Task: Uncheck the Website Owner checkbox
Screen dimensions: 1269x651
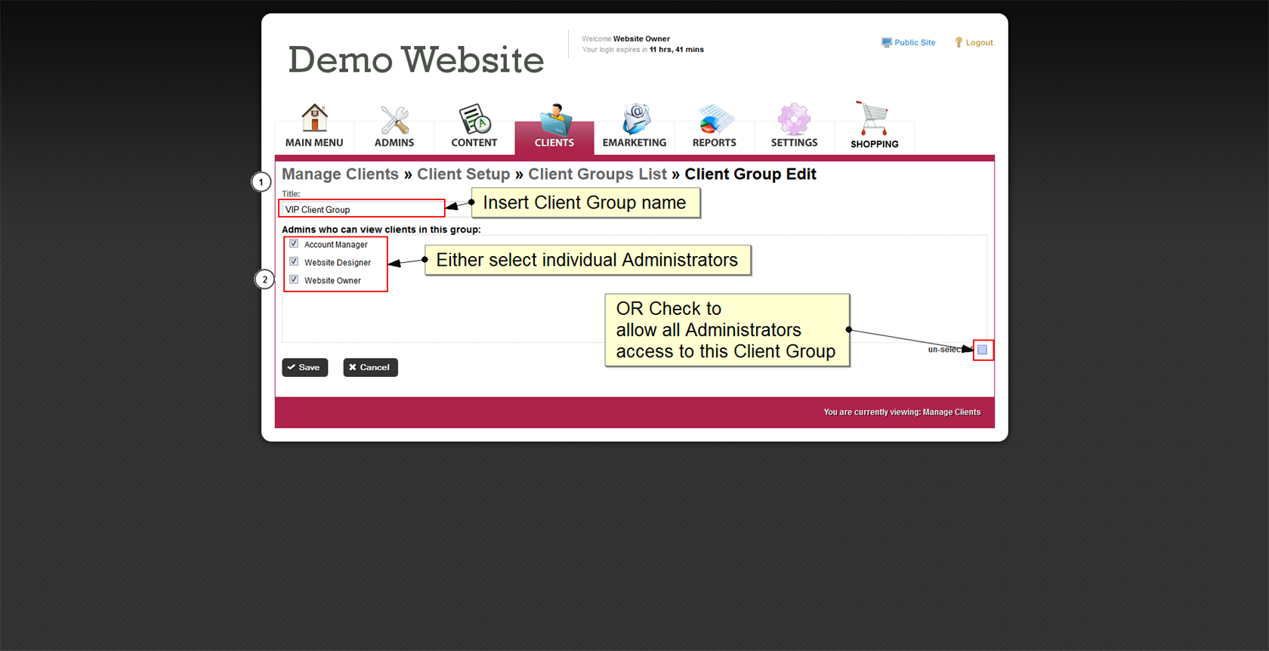Action: coord(294,280)
